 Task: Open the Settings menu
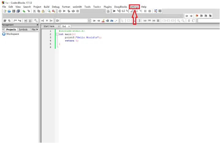(134, 7)
